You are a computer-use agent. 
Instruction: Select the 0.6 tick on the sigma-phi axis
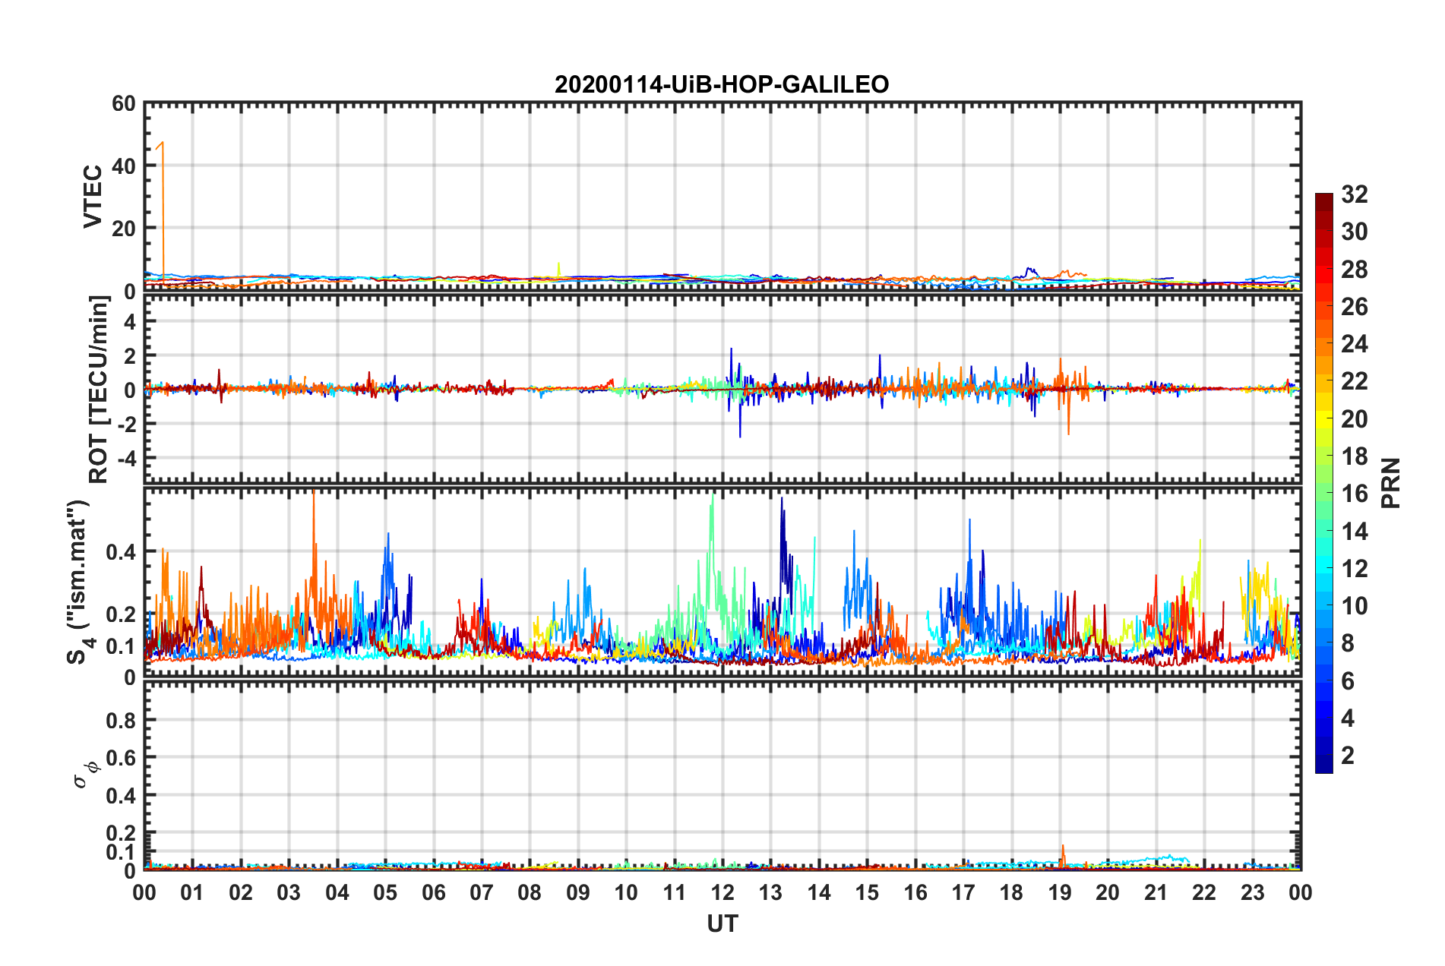point(122,758)
